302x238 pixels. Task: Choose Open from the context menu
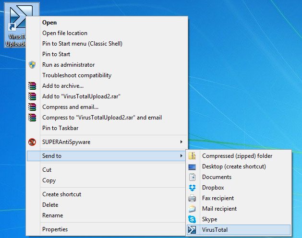[107, 23]
